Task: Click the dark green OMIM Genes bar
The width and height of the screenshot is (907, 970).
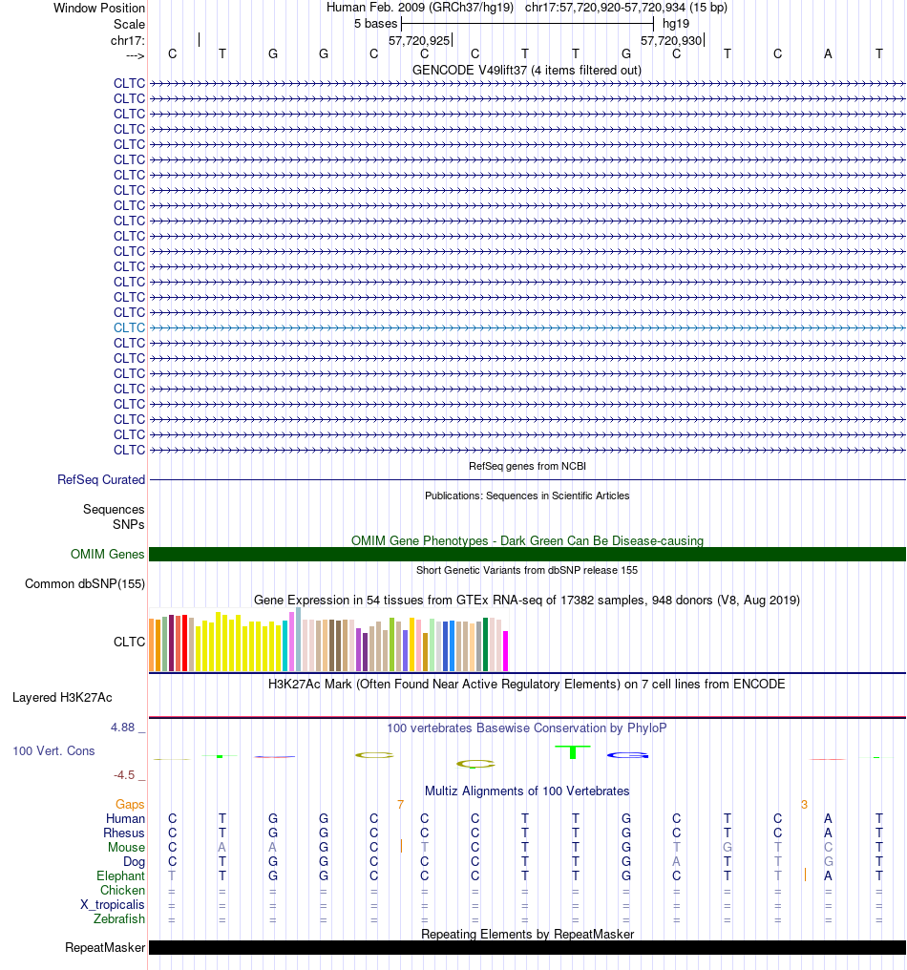Action: tap(527, 555)
